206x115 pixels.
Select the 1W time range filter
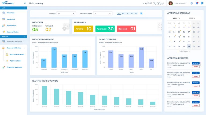[x=119, y=13]
